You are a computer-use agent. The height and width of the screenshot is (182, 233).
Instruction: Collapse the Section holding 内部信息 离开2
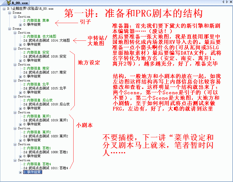pos(15,128)
